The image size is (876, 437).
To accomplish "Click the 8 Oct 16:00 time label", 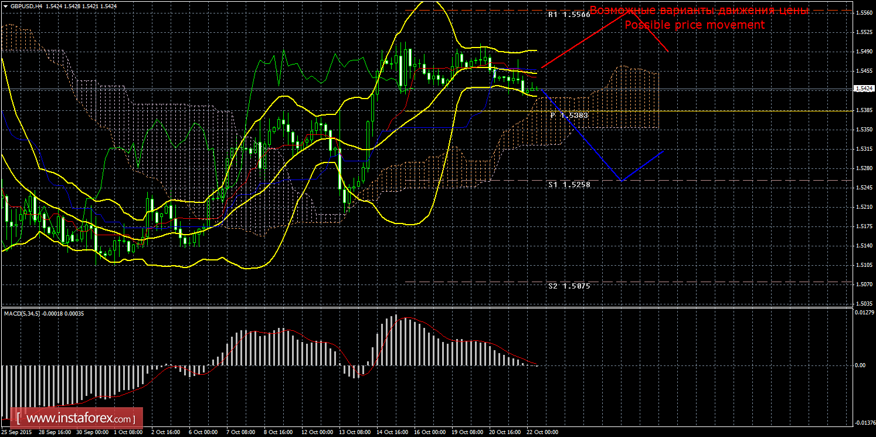I will coord(278,432).
